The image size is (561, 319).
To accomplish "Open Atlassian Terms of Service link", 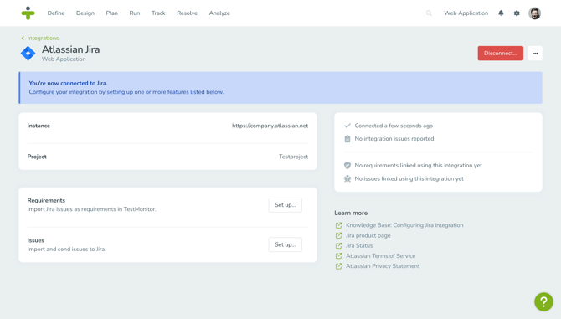I will click(380, 256).
